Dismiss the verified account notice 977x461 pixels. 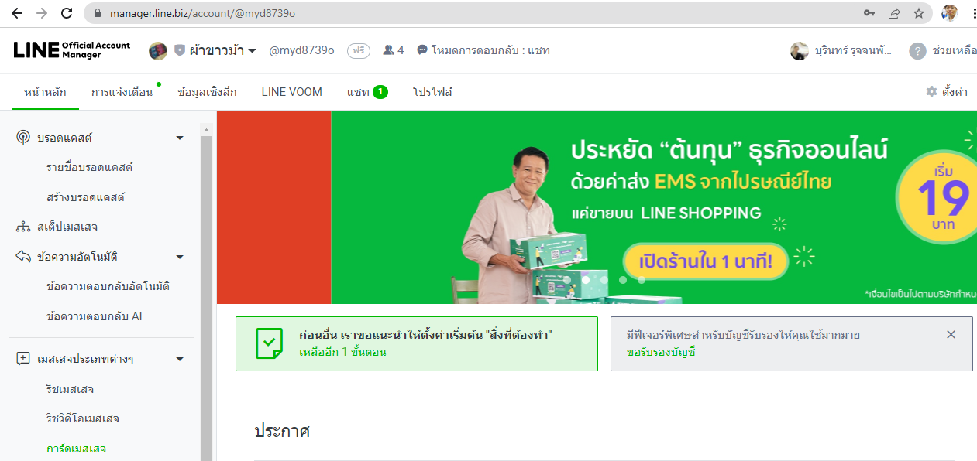[951, 335]
